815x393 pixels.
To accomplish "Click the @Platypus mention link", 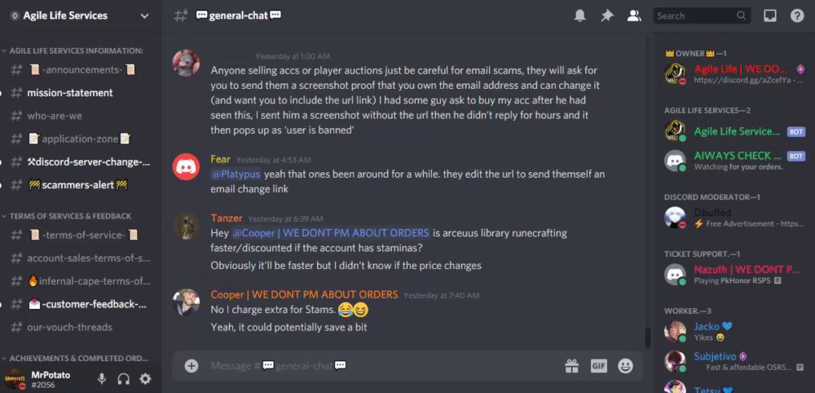I will 236,174.
